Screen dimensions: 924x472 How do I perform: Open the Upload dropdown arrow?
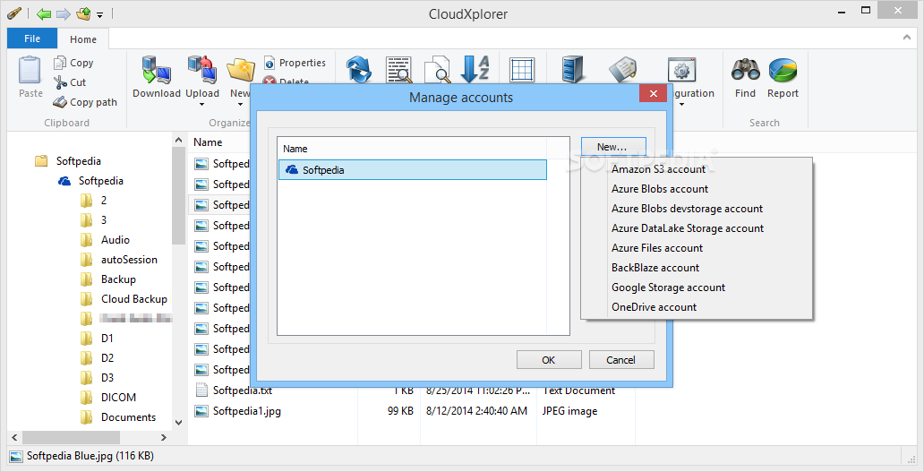pos(202,105)
